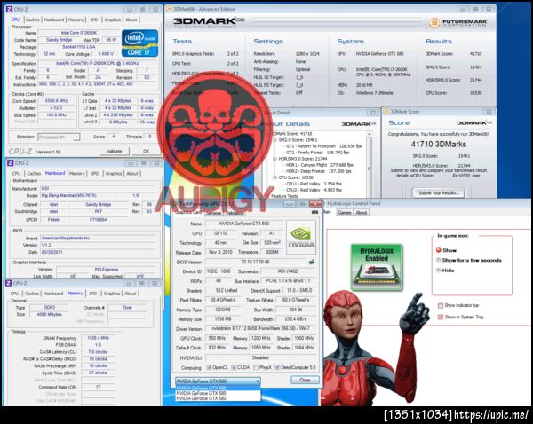Viewport: 533px width, 424px height.
Task: Collapse the HDR/SM3.0 Score tree node
Action: [x=274, y=159]
